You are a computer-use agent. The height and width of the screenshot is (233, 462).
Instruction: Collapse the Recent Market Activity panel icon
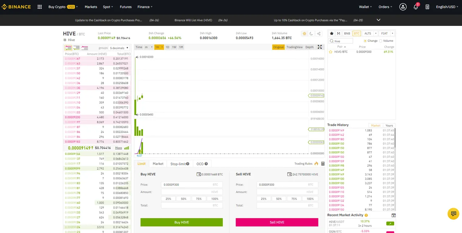(393, 215)
